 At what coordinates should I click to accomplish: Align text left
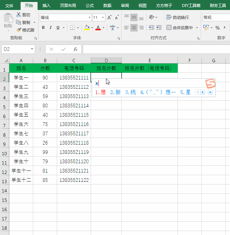tap(126, 28)
